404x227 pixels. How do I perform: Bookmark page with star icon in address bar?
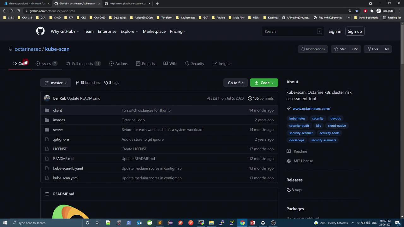pos(357,11)
